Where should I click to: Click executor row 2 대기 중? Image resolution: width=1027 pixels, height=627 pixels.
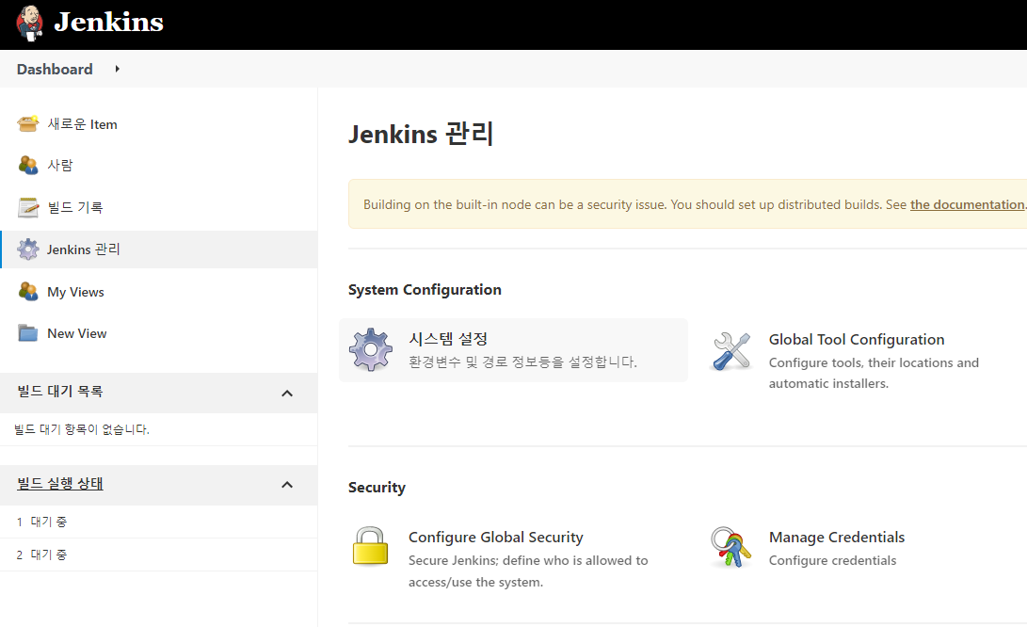pos(159,555)
